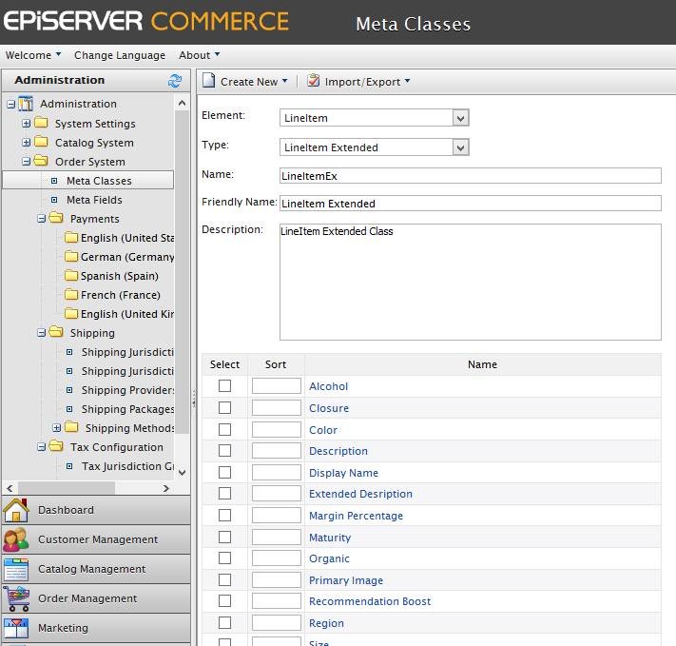Click the Catalog Management icon
Image resolution: width=676 pixels, height=646 pixels.
tap(16, 569)
